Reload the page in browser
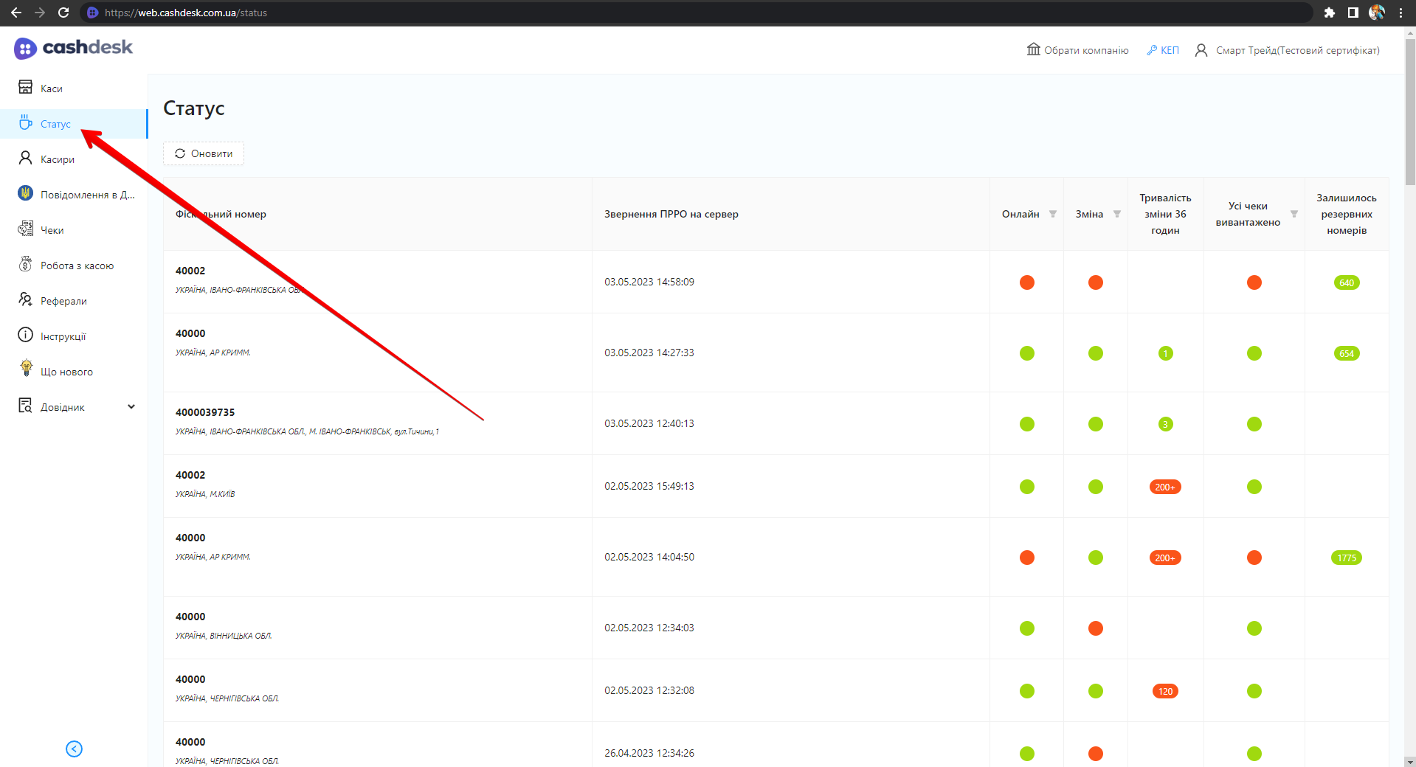This screenshot has height=767, width=1416. (63, 13)
